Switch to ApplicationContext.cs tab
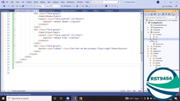The image size is (180, 101). coord(69,11)
